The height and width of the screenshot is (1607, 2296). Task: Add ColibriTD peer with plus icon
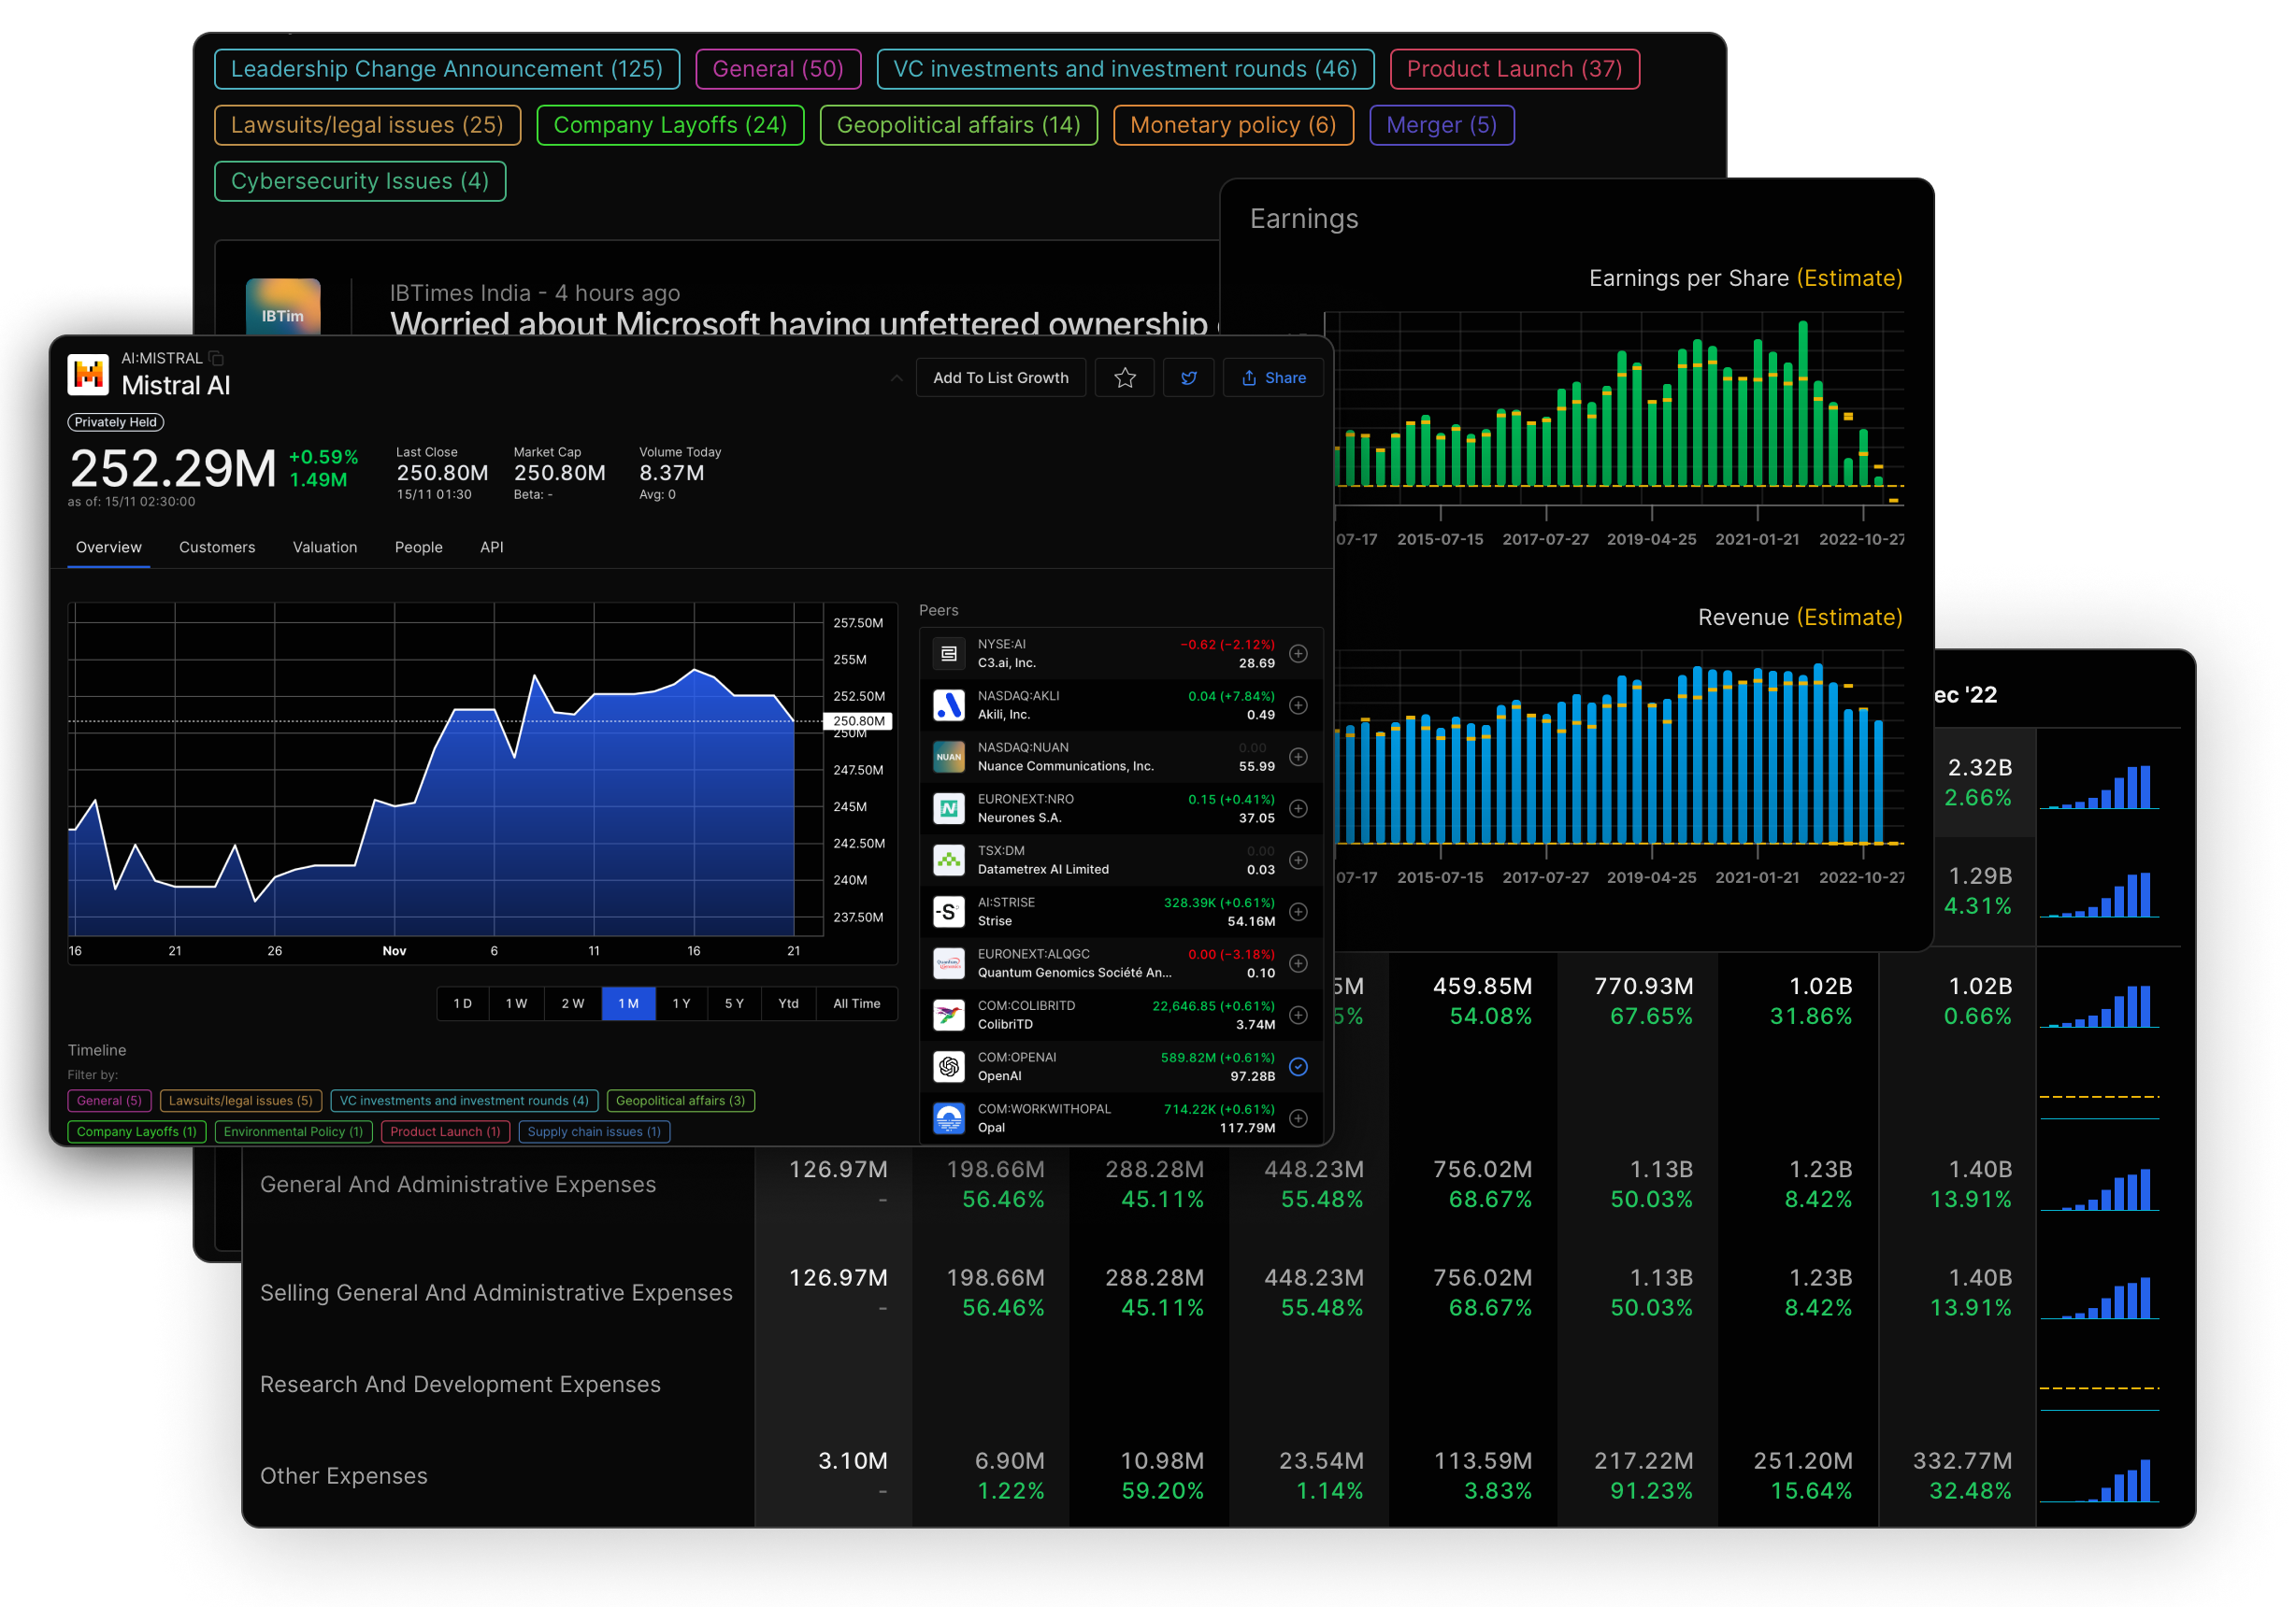coord(1298,1016)
